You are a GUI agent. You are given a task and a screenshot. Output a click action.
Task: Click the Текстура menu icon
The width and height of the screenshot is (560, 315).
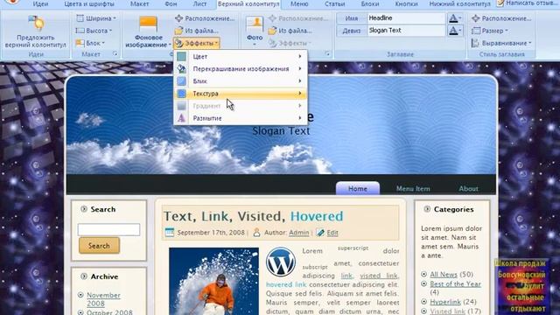(181, 94)
